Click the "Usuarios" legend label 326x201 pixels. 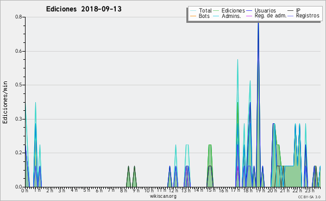(x=265, y=10)
